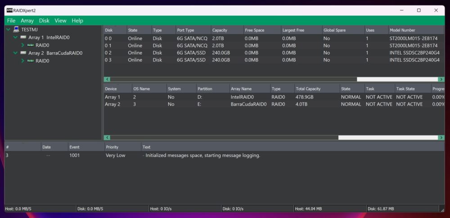Select Array 2 row in device list

(x=274, y=104)
